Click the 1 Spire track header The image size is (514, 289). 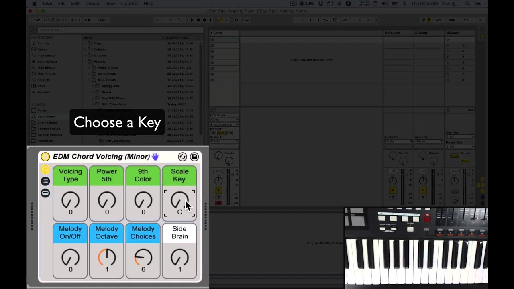(x=224, y=33)
